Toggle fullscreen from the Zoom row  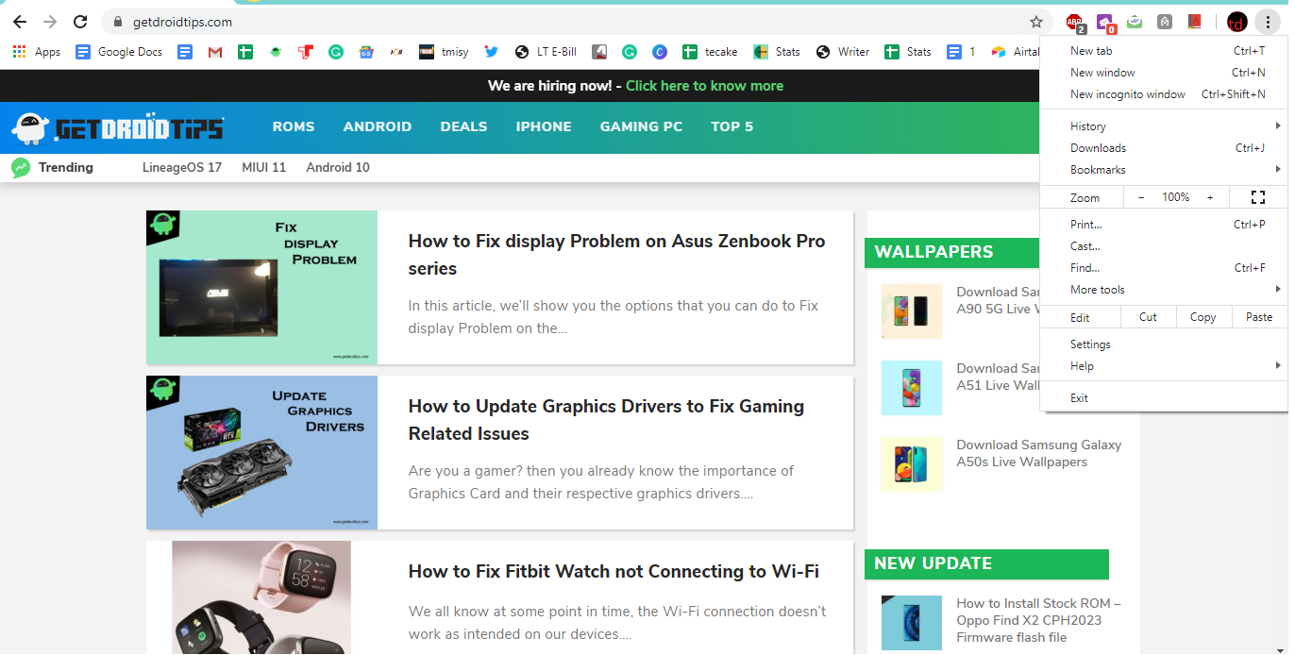(1257, 197)
